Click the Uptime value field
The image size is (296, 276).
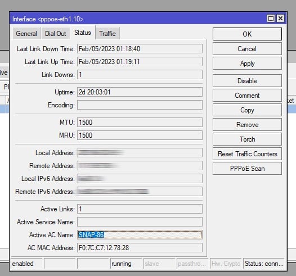(x=140, y=92)
